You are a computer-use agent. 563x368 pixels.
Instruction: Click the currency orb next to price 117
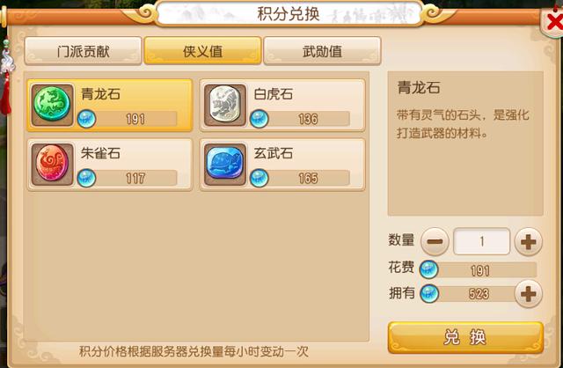coord(86,178)
